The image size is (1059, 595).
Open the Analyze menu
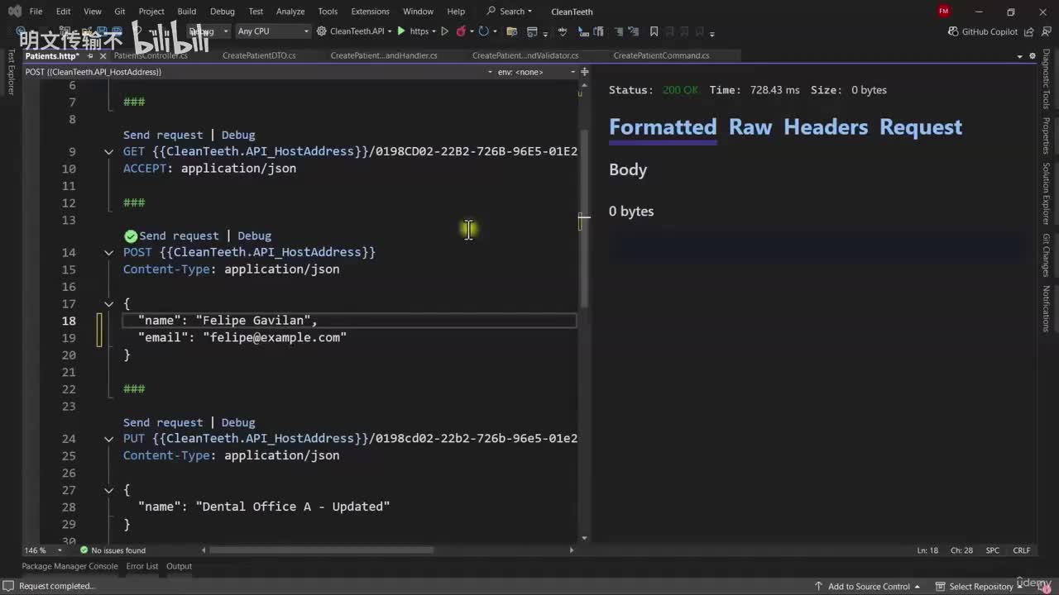click(x=290, y=12)
